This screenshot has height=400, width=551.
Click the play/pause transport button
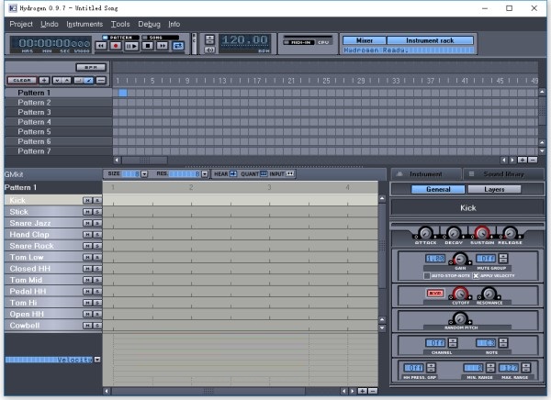coord(131,45)
